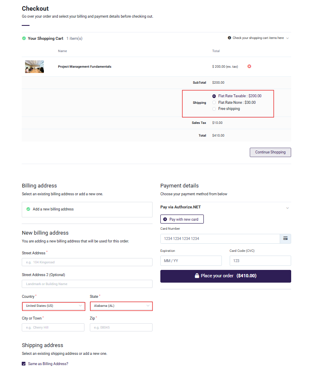Screen dimensions: 333x370
Task: Choose Free shipping option
Action: 214,109
